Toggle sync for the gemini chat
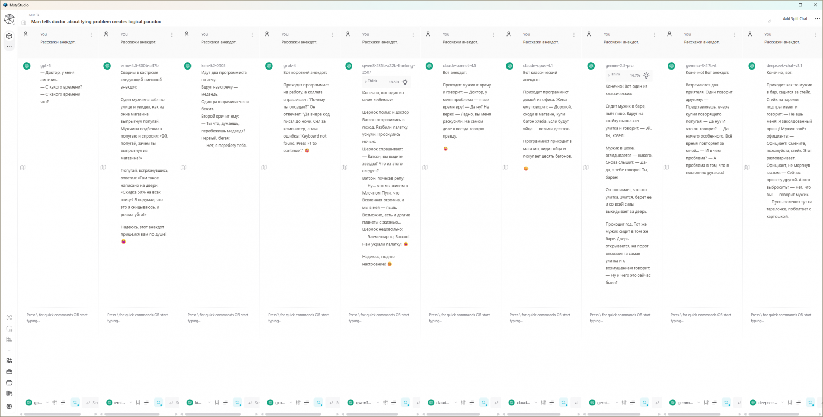The width and height of the screenshot is (823, 417). (x=645, y=403)
